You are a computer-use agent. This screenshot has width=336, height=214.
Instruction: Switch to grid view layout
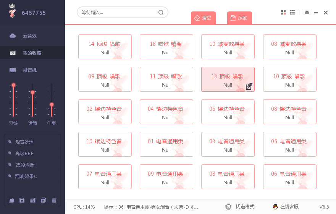[283, 12]
